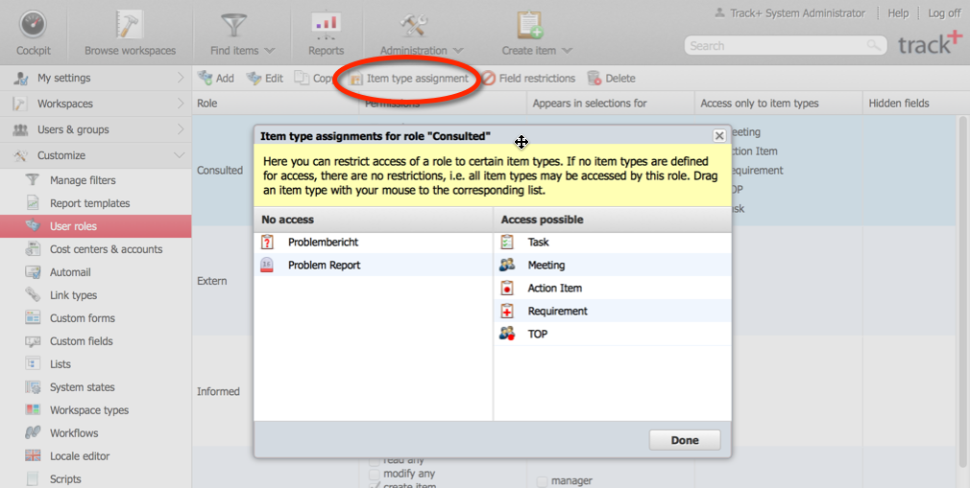
Task: Toggle the "manager" checkbox
Action: point(543,481)
